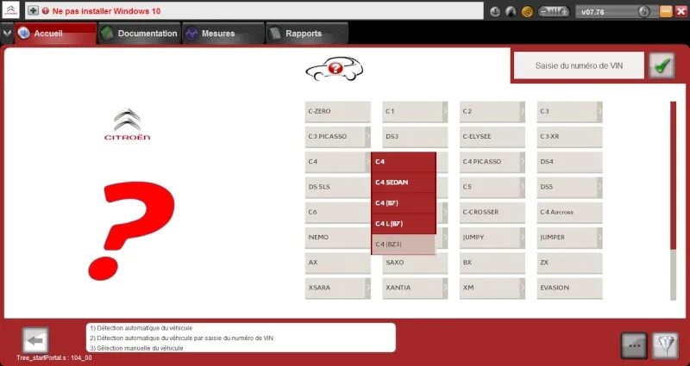Viewport: 690px width, 366px height.
Task: Click the funnel filter icon
Action: click(665, 346)
